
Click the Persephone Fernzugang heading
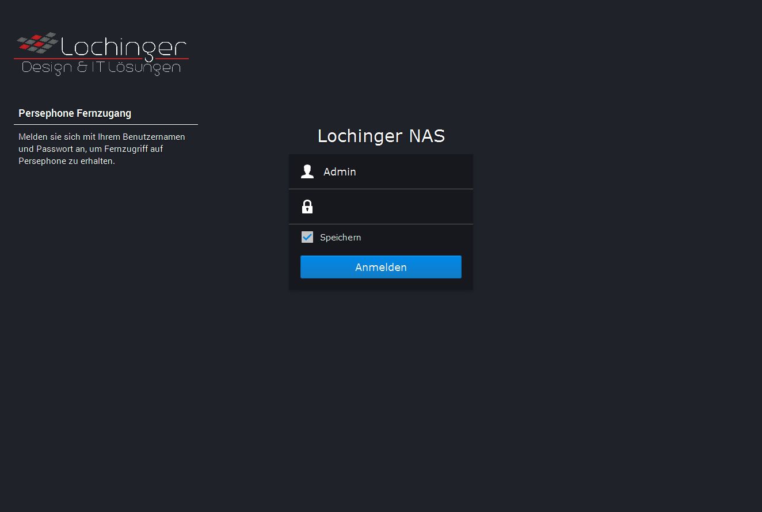[75, 113]
